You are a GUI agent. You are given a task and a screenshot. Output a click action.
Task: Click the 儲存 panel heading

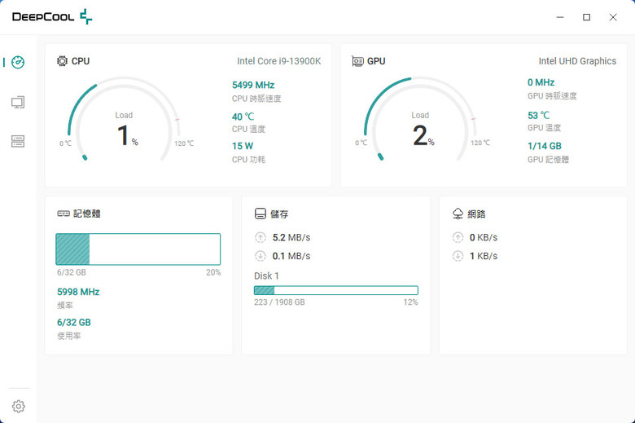point(279,214)
